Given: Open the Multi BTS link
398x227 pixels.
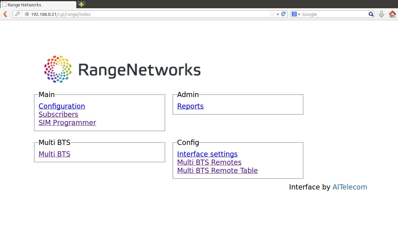Looking at the screenshot, I should coord(54,154).
